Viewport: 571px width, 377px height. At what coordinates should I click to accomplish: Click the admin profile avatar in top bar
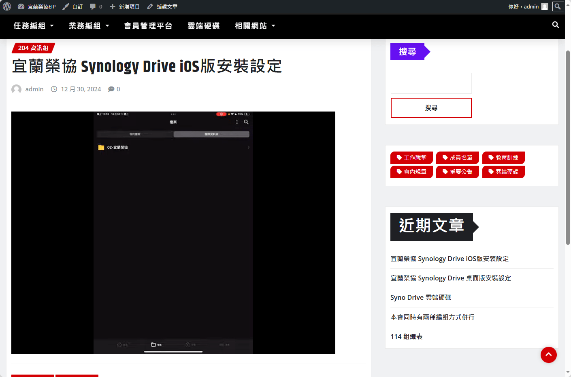tap(545, 6)
